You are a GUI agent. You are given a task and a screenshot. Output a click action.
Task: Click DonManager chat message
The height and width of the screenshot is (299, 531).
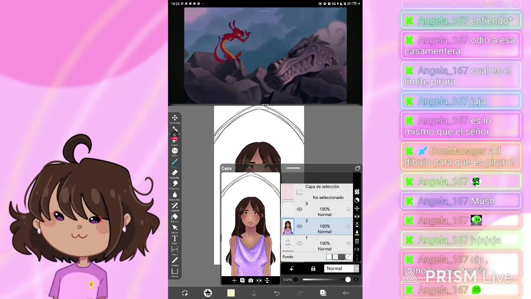461,157
